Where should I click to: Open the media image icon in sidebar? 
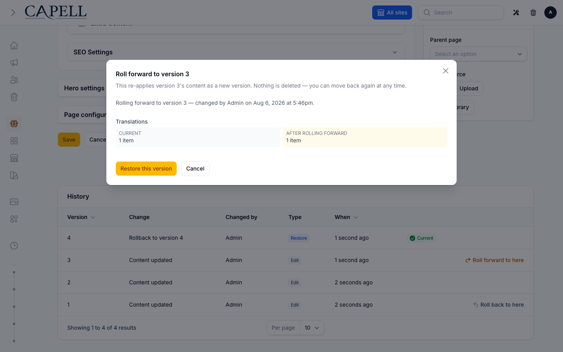click(14, 202)
